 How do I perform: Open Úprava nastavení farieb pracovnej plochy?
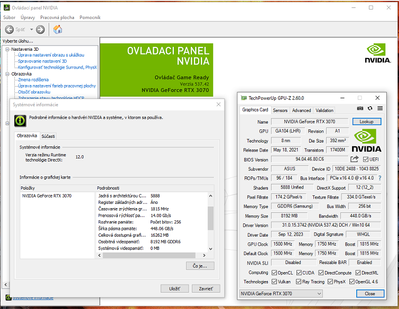coord(57,86)
